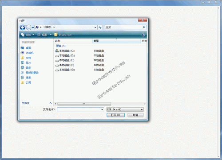Open 图片 in favorite links
The width and height of the screenshot is (222, 160).
[26, 63]
